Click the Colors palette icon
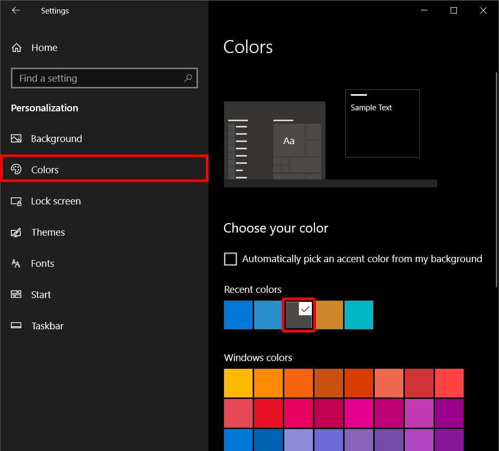 pyautogui.click(x=16, y=170)
